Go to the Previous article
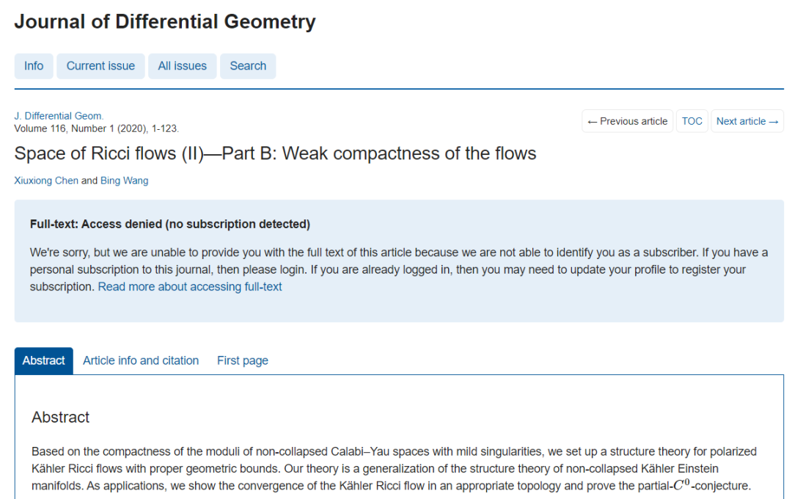The height and width of the screenshot is (499, 792). coord(628,121)
